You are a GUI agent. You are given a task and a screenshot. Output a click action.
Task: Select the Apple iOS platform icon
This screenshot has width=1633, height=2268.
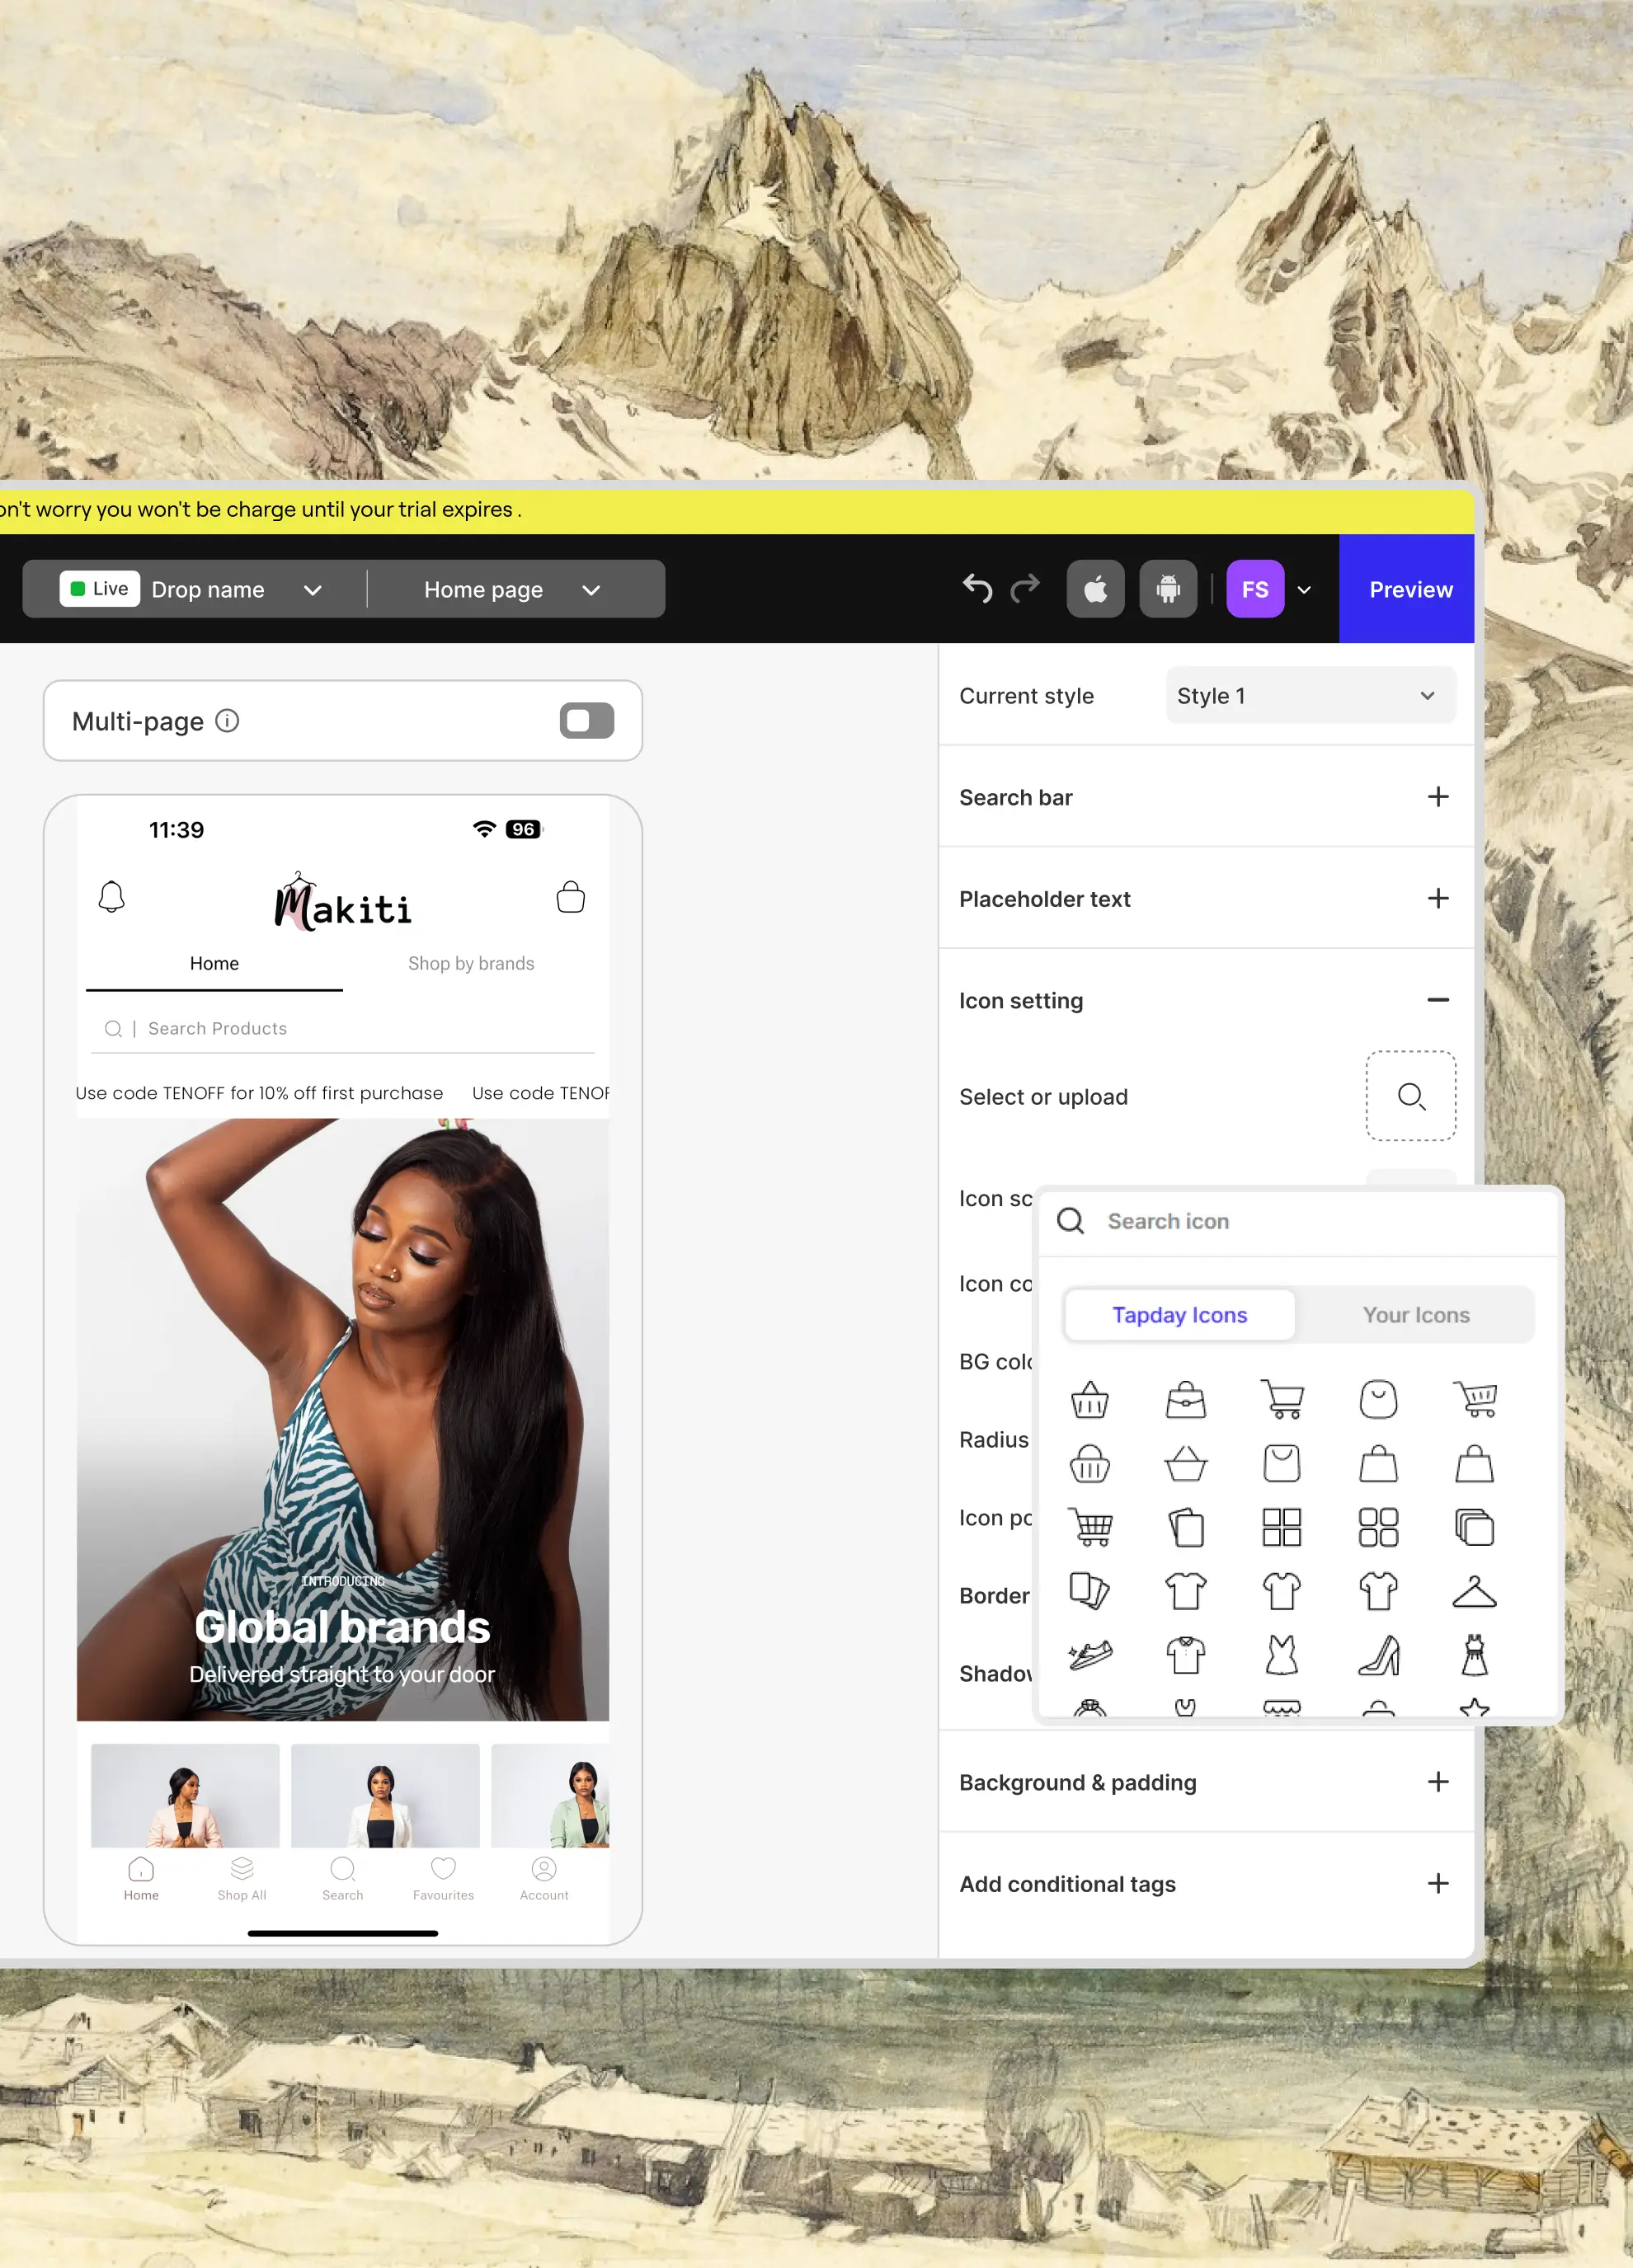click(x=1094, y=589)
